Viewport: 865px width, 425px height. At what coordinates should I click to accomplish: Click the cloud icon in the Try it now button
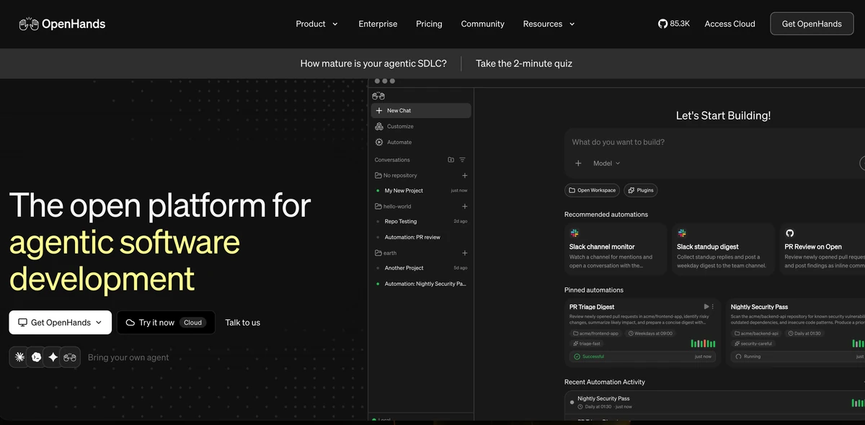pos(130,323)
